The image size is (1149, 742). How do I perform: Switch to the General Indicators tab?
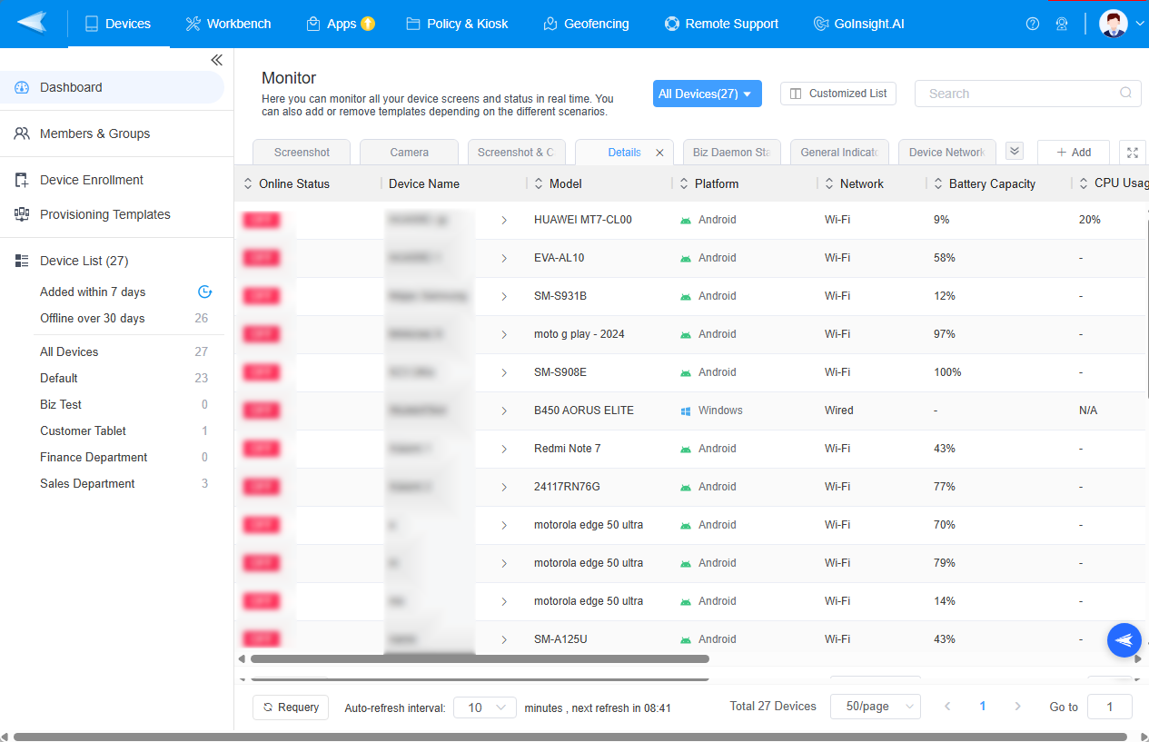click(839, 153)
